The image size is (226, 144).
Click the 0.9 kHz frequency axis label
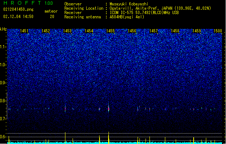[3, 83]
